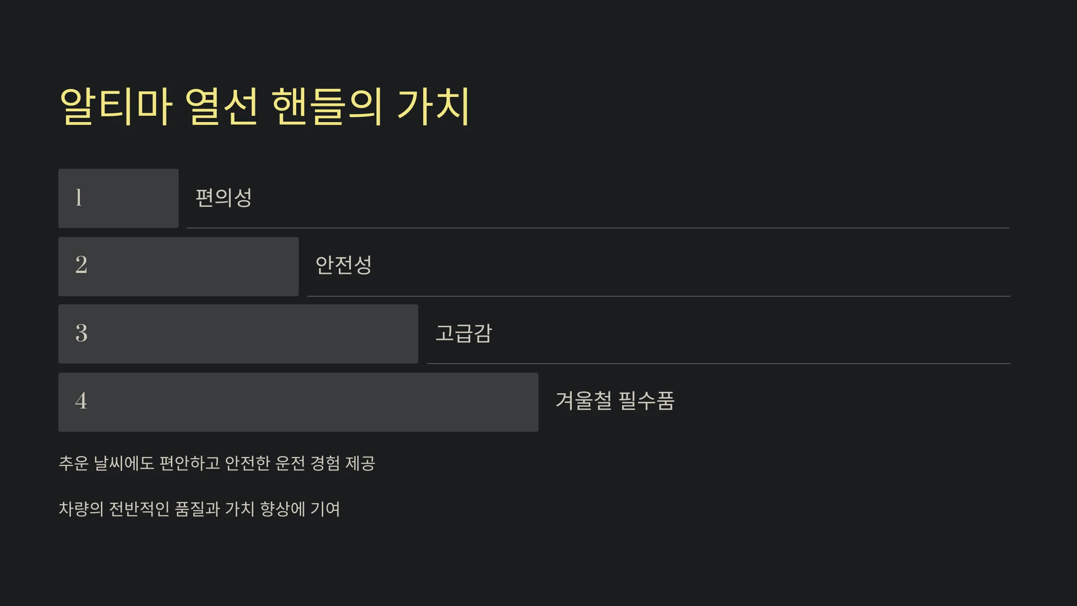Viewport: 1077px width, 606px height.
Task: Select the gray box numbered 2
Action: pos(179,267)
